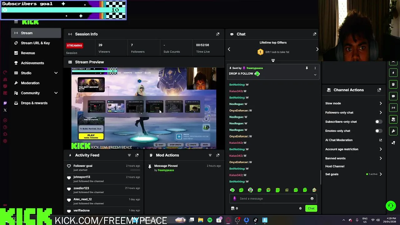Open pinned message options menu
Viewport: 400px width, 225px height.
[315, 68]
